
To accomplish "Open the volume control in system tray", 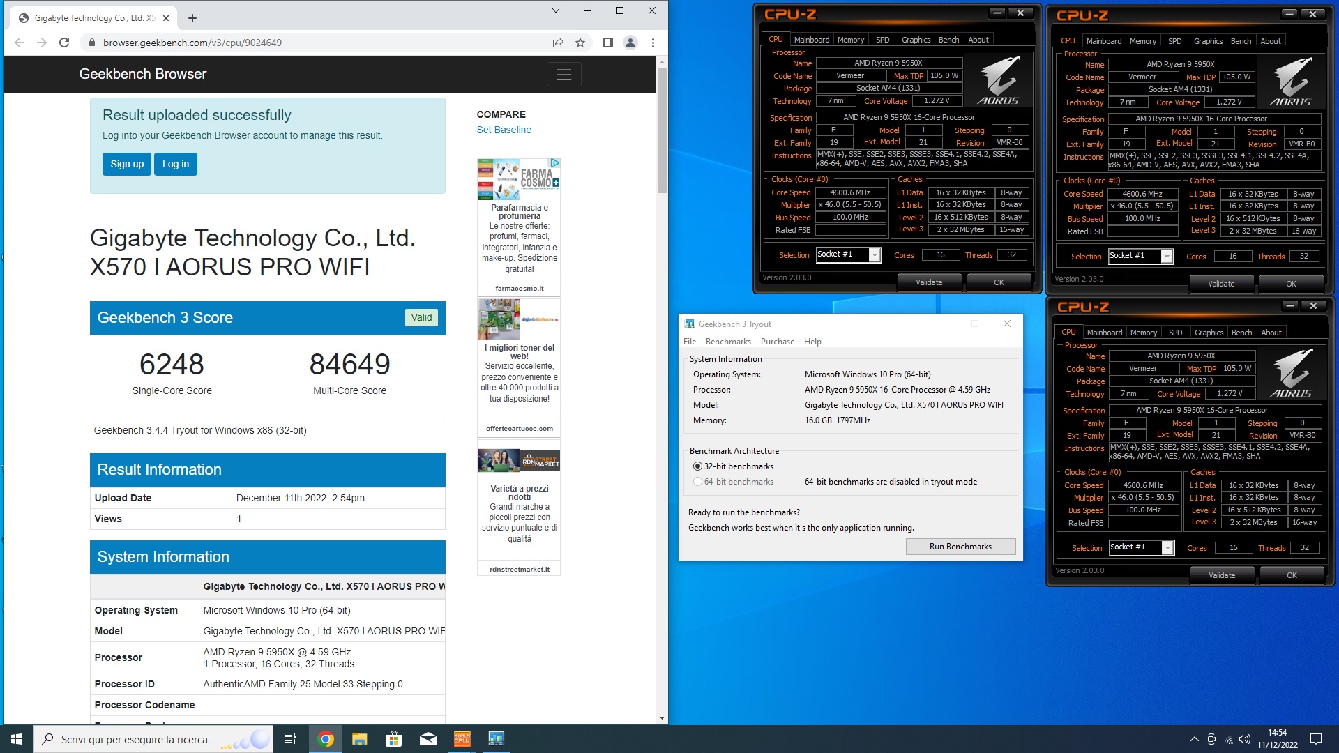I will [1246, 739].
